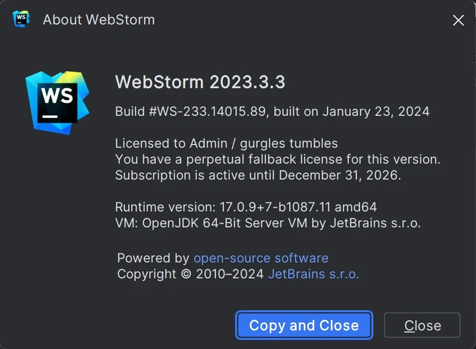
Task: Open the open-source software link
Action: [x=261, y=258]
